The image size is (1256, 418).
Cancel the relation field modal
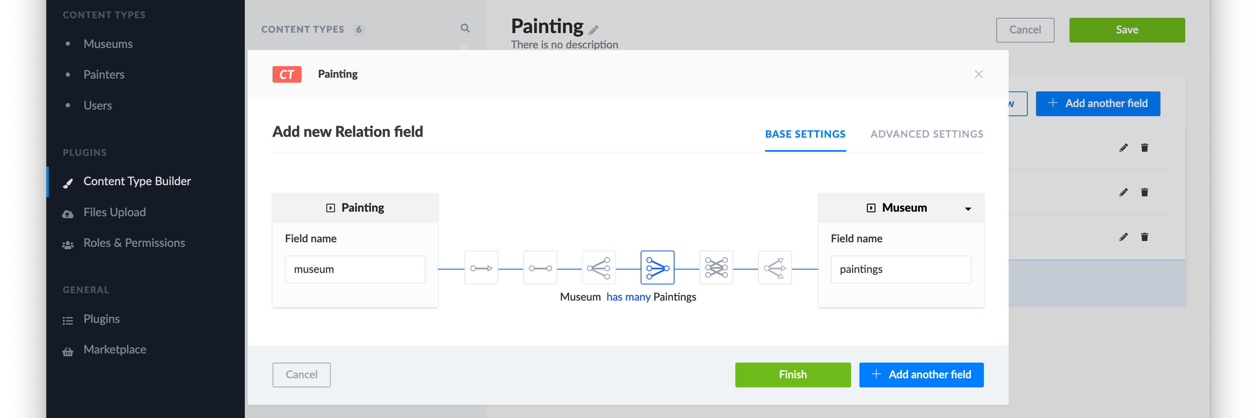pos(301,375)
